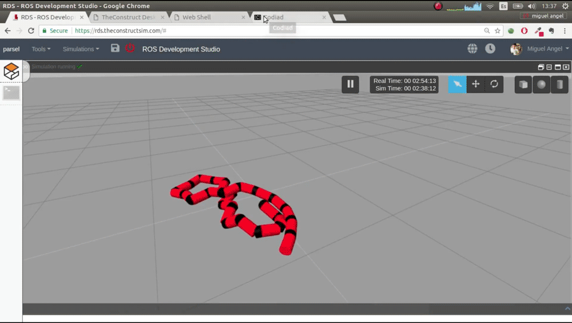Select the arrow selection mode tool
Image resolution: width=572 pixels, height=323 pixels.
[x=457, y=84]
